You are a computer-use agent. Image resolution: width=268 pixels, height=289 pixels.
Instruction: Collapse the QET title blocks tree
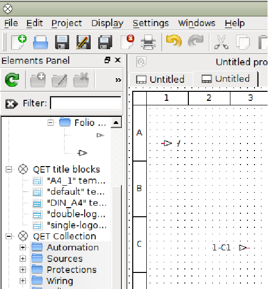point(9,169)
